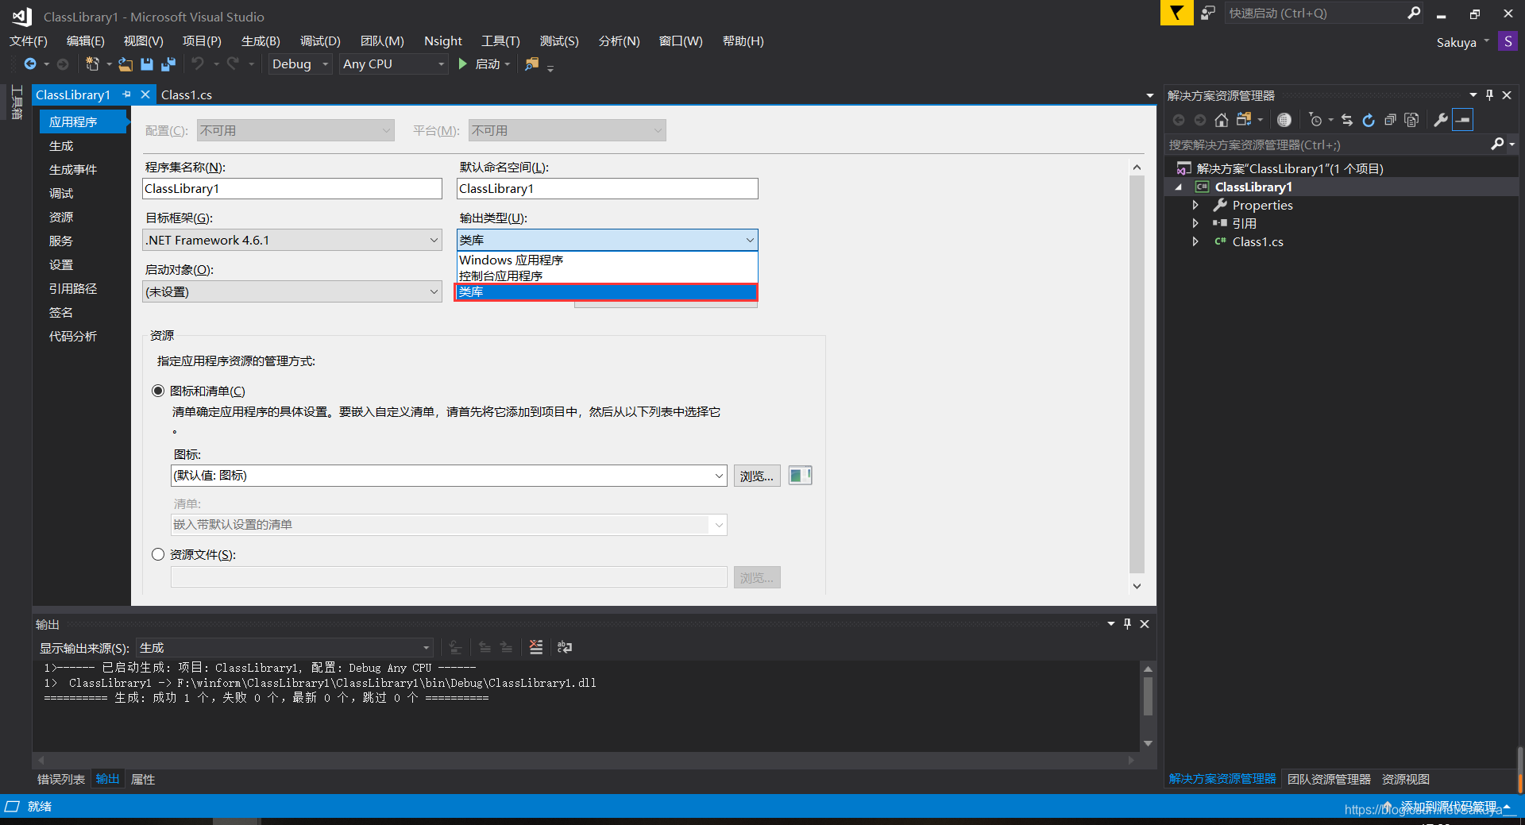The width and height of the screenshot is (1525, 825).
Task: Open the 输出类型 combo box
Action: (x=608, y=240)
